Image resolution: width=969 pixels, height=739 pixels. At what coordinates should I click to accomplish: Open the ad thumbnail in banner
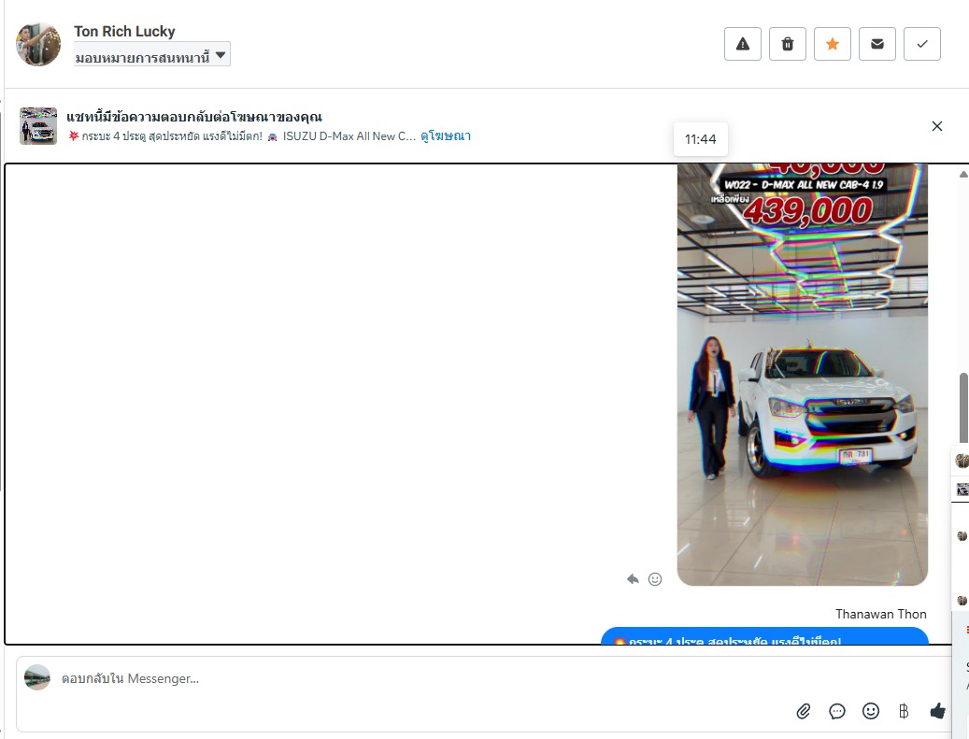38,126
